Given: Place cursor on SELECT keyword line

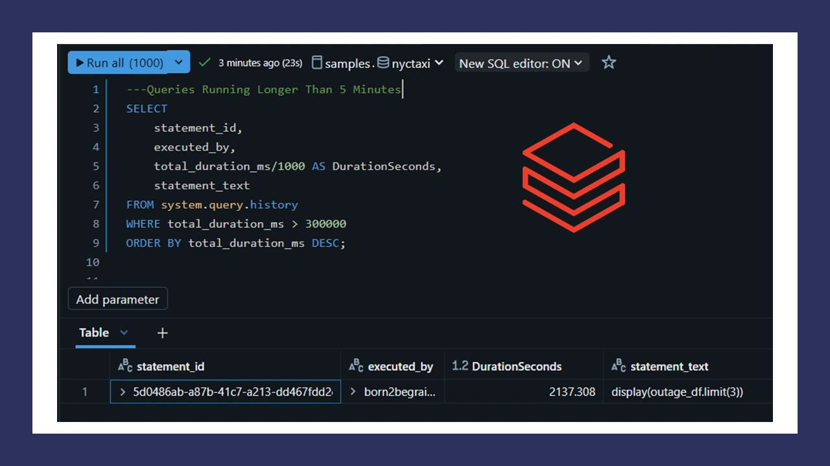Looking at the screenshot, I should coord(147,109).
